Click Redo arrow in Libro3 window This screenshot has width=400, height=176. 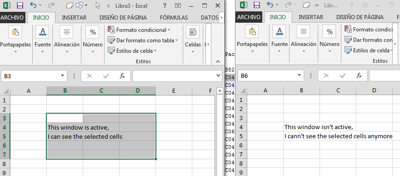point(51,5)
